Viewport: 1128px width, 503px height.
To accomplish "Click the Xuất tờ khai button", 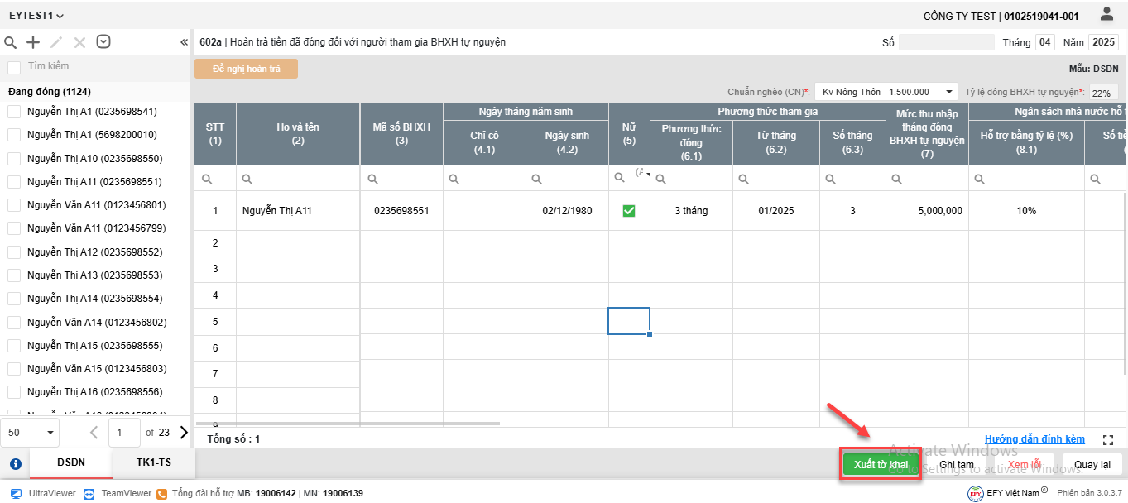I will [x=881, y=465].
